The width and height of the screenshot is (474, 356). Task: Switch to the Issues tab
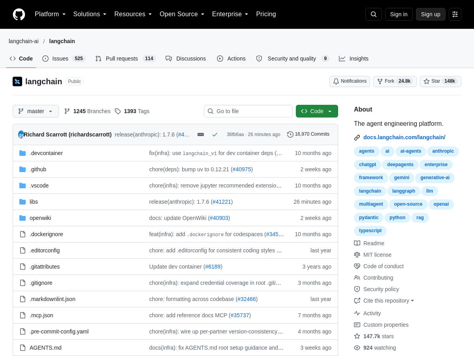coord(63,59)
